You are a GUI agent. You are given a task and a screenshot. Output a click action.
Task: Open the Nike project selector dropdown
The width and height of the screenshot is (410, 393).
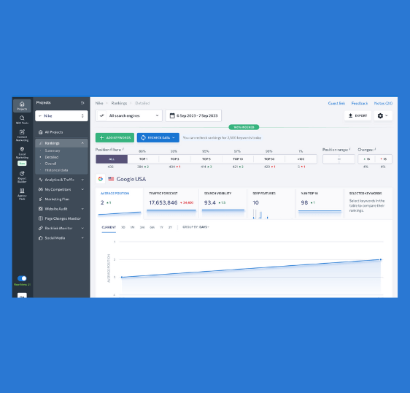pos(61,115)
